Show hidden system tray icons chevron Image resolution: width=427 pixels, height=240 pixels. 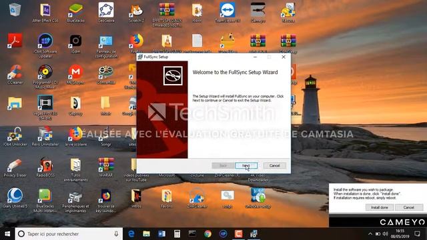point(370,234)
